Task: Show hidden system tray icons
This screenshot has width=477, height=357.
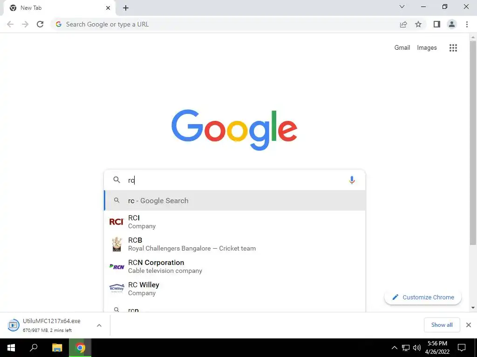Action: click(x=394, y=348)
